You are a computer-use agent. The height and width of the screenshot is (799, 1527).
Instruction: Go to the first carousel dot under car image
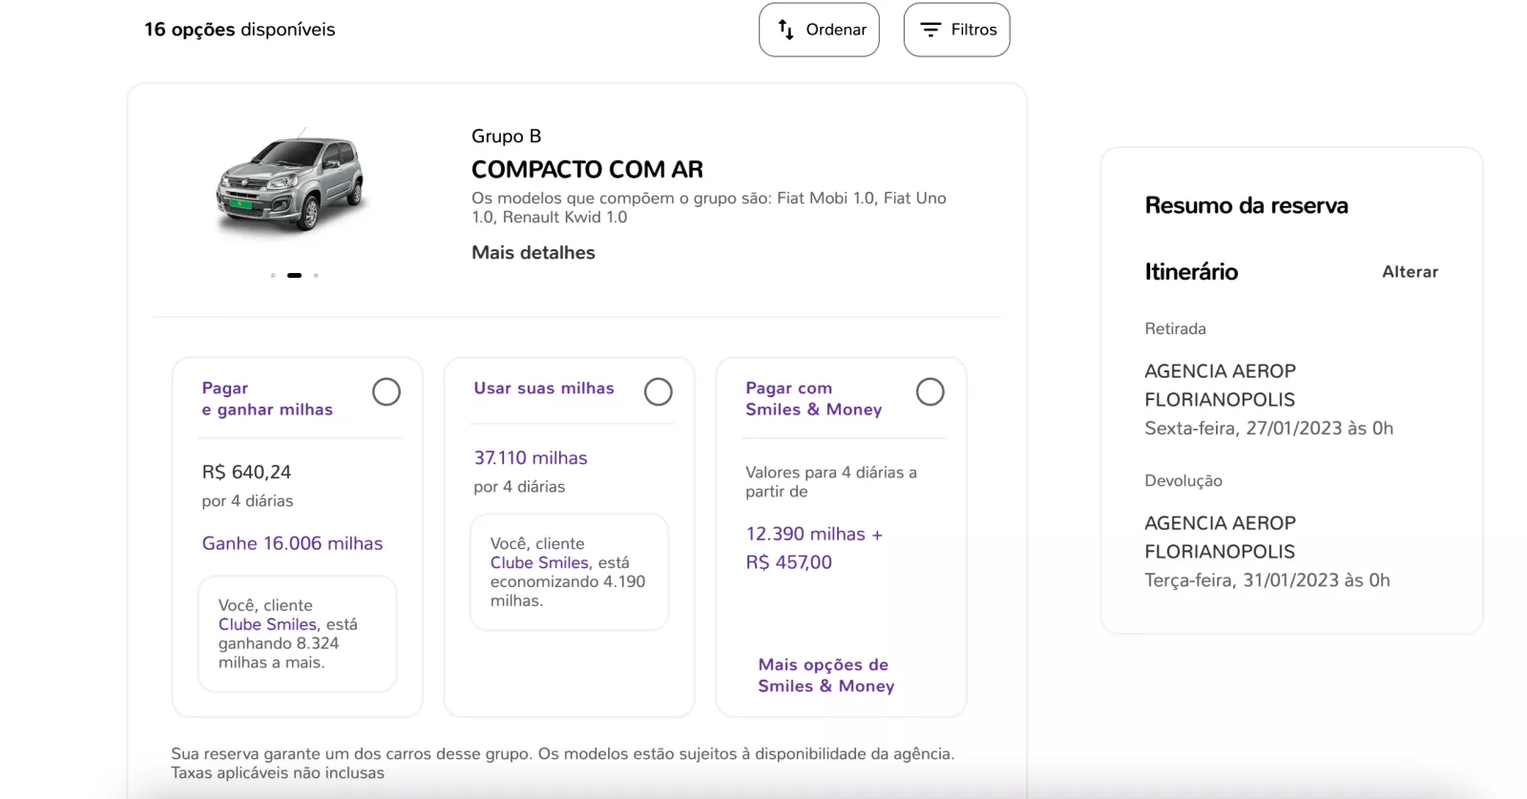point(273,275)
